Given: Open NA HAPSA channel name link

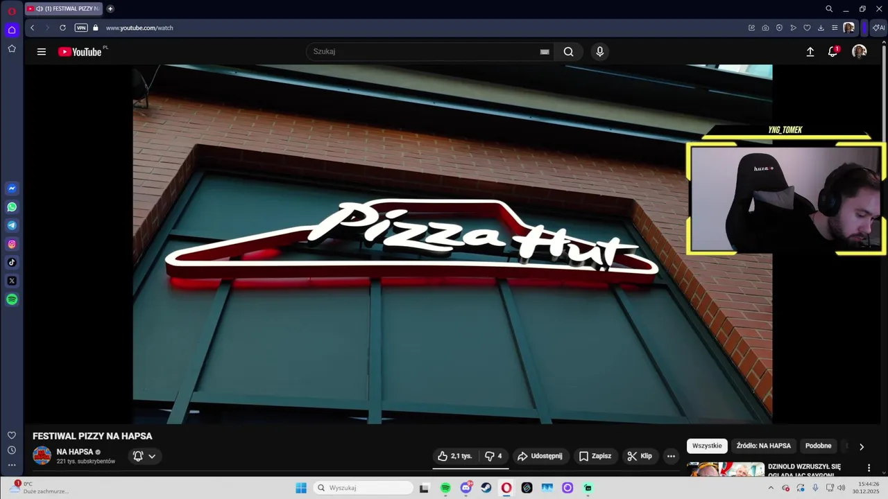Looking at the screenshot, I should 75,452.
